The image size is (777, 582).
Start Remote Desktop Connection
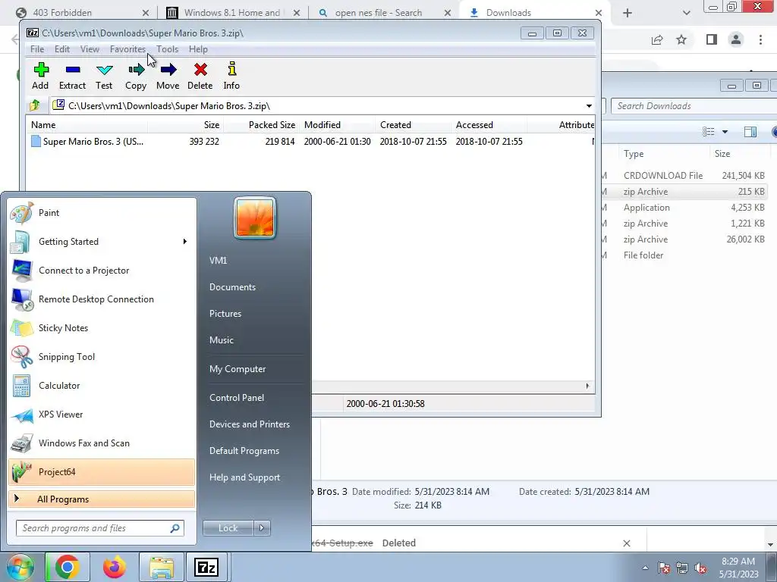click(102, 299)
